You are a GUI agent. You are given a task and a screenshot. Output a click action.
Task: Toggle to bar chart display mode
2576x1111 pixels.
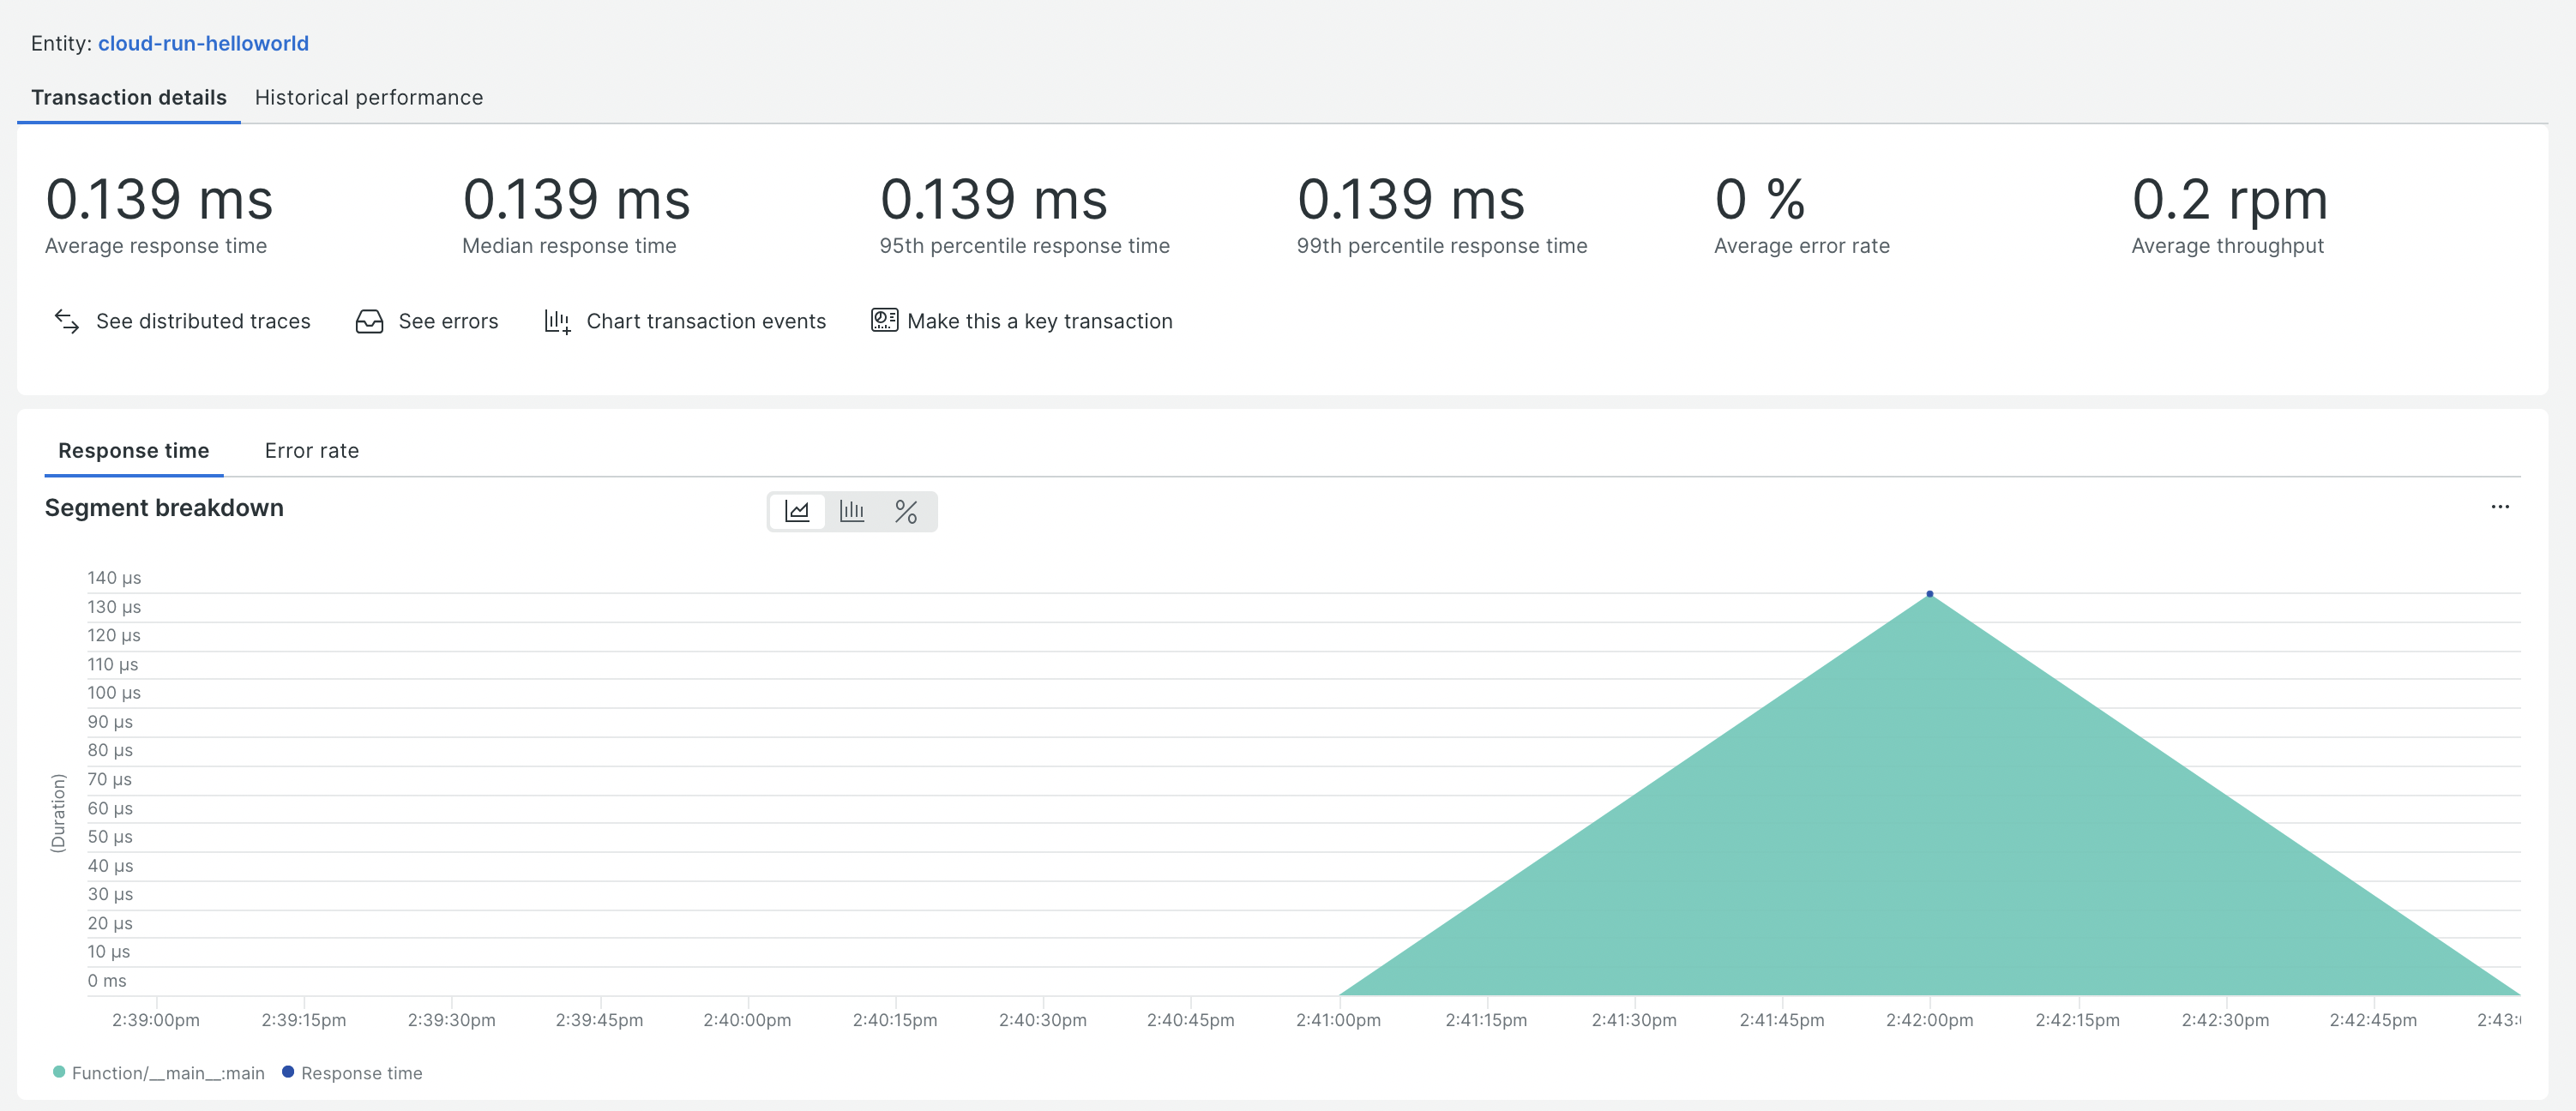(x=852, y=510)
